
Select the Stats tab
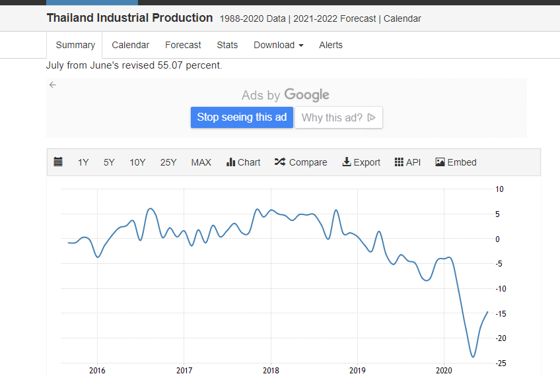227,45
